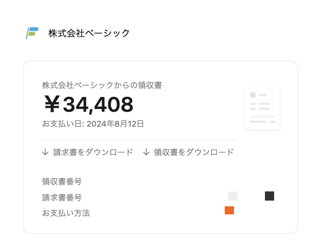Click the お支払い方法 label
Viewport: 320px width, 243px height.
[x=66, y=213]
